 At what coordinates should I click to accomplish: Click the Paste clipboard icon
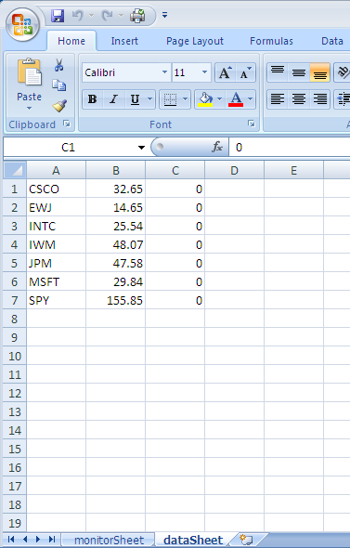coord(29,72)
